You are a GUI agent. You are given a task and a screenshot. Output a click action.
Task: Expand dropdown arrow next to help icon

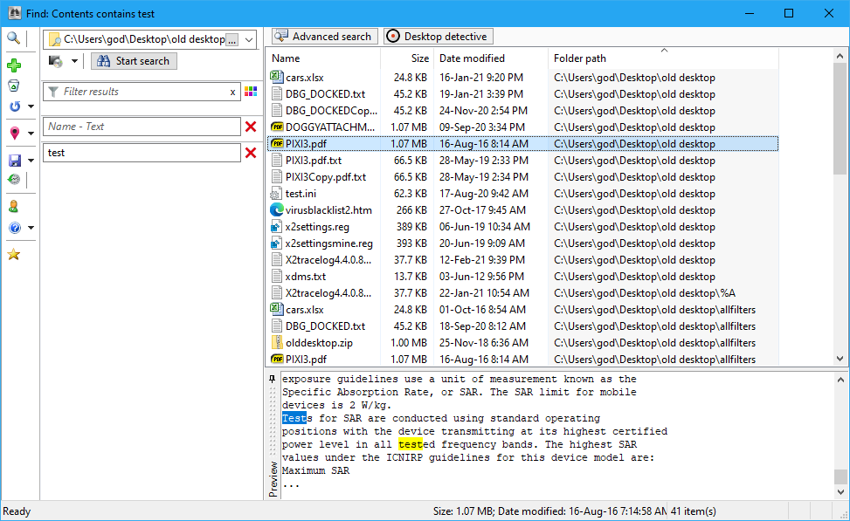pos(31,228)
